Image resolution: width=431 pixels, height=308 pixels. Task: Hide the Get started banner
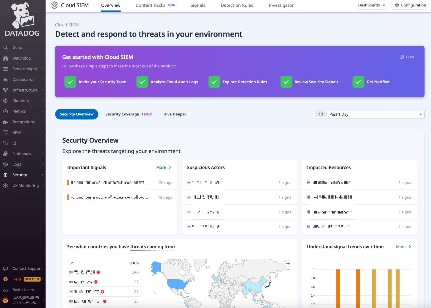[x=407, y=57]
